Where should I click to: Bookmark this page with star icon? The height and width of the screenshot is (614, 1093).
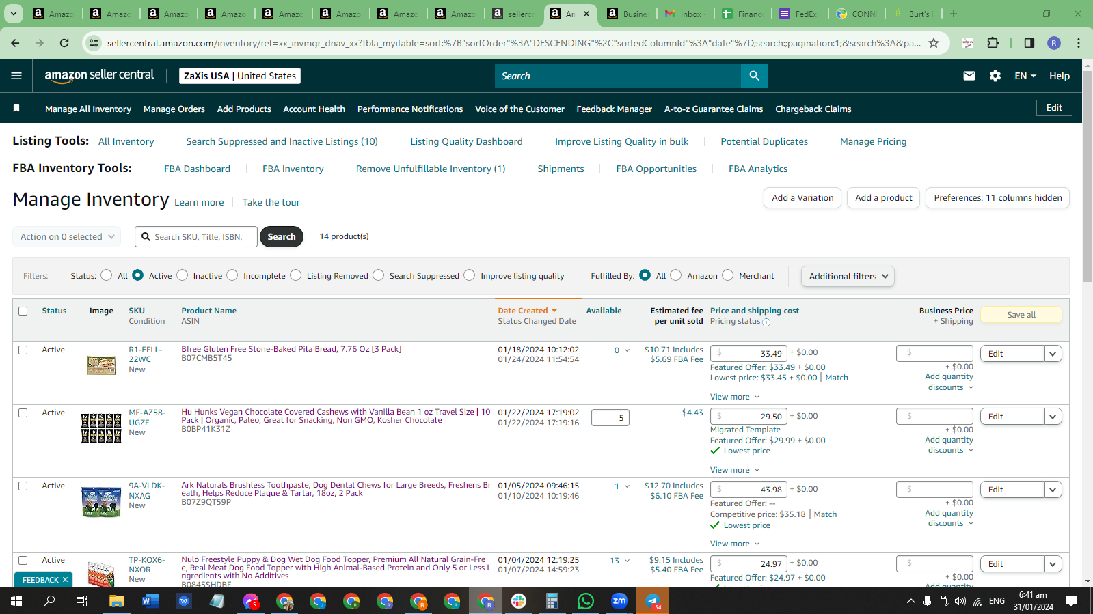(x=934, y=43)
